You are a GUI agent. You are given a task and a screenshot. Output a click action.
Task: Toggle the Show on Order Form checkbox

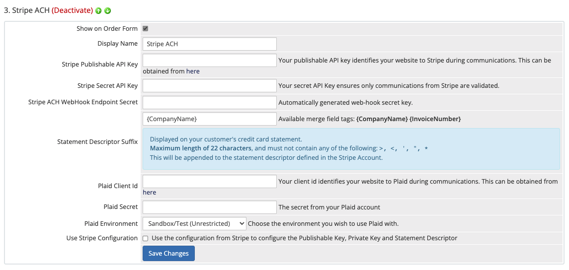tap(145, 29)
